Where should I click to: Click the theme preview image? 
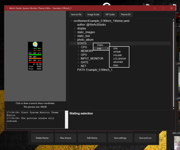35,56
